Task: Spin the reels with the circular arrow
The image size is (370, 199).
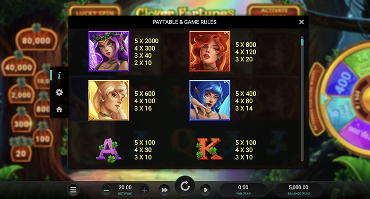Action: click(x=185, y=186)
